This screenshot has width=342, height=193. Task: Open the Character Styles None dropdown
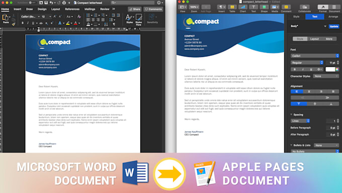[x=326, y=76]
